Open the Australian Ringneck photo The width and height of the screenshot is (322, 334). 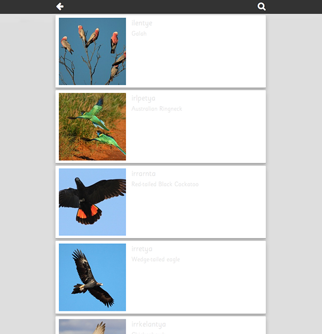click(92, 127)
